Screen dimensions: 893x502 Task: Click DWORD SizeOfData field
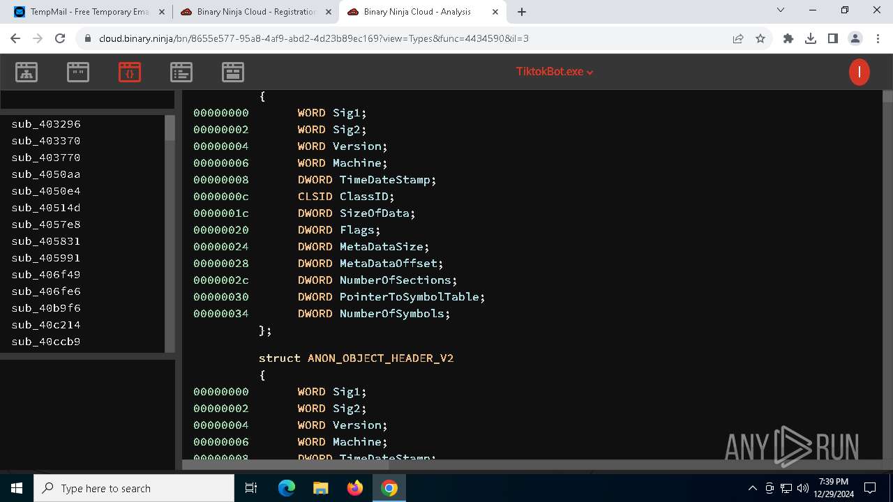click(357, 213)
